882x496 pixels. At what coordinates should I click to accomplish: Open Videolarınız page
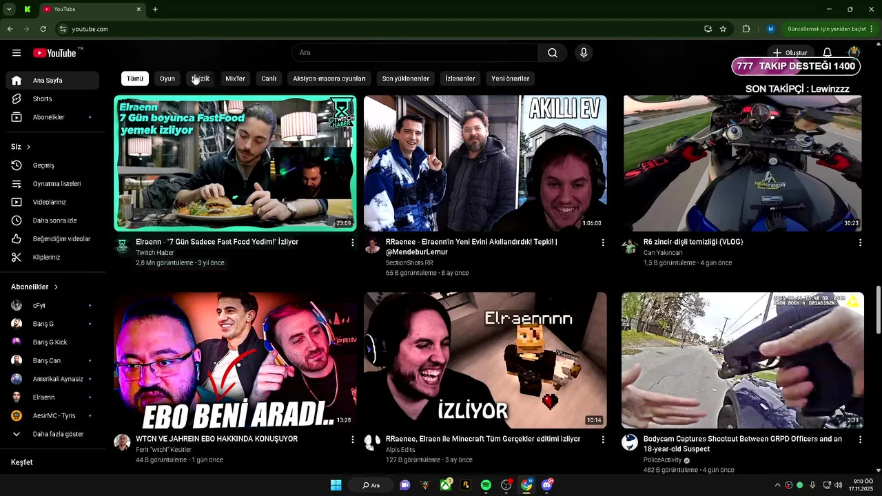coord(52,202)
